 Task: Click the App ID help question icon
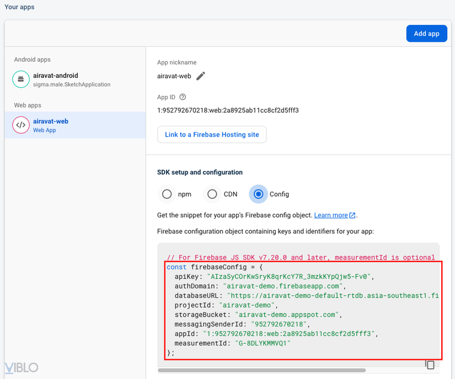click(183, 98)
